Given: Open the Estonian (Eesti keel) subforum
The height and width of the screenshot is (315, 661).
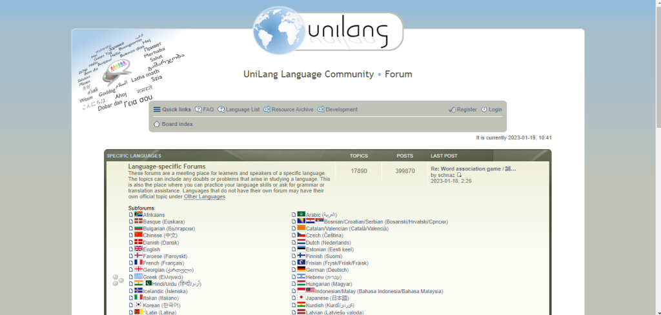Looking at the screenshot, I should [x=330, y=250].
